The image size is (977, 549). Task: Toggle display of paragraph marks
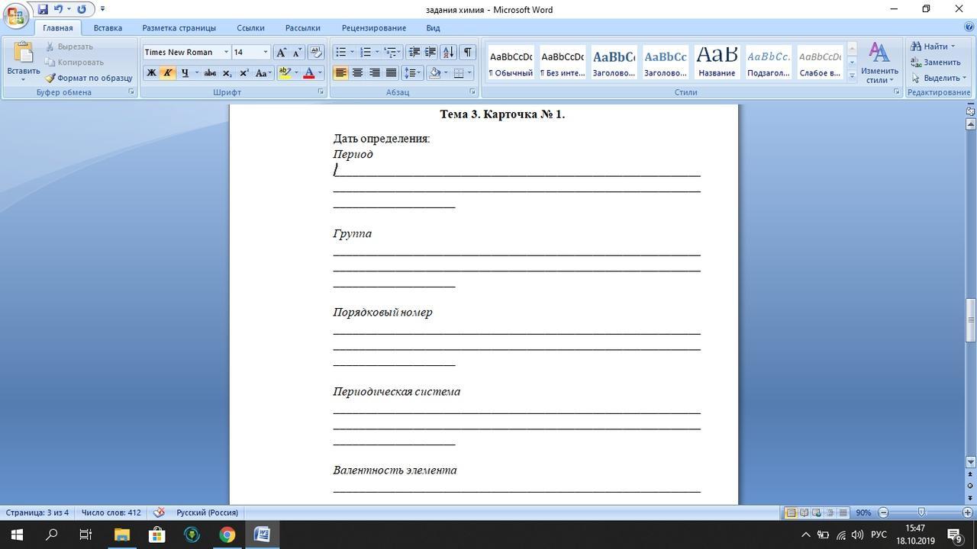tap(468, 52)
